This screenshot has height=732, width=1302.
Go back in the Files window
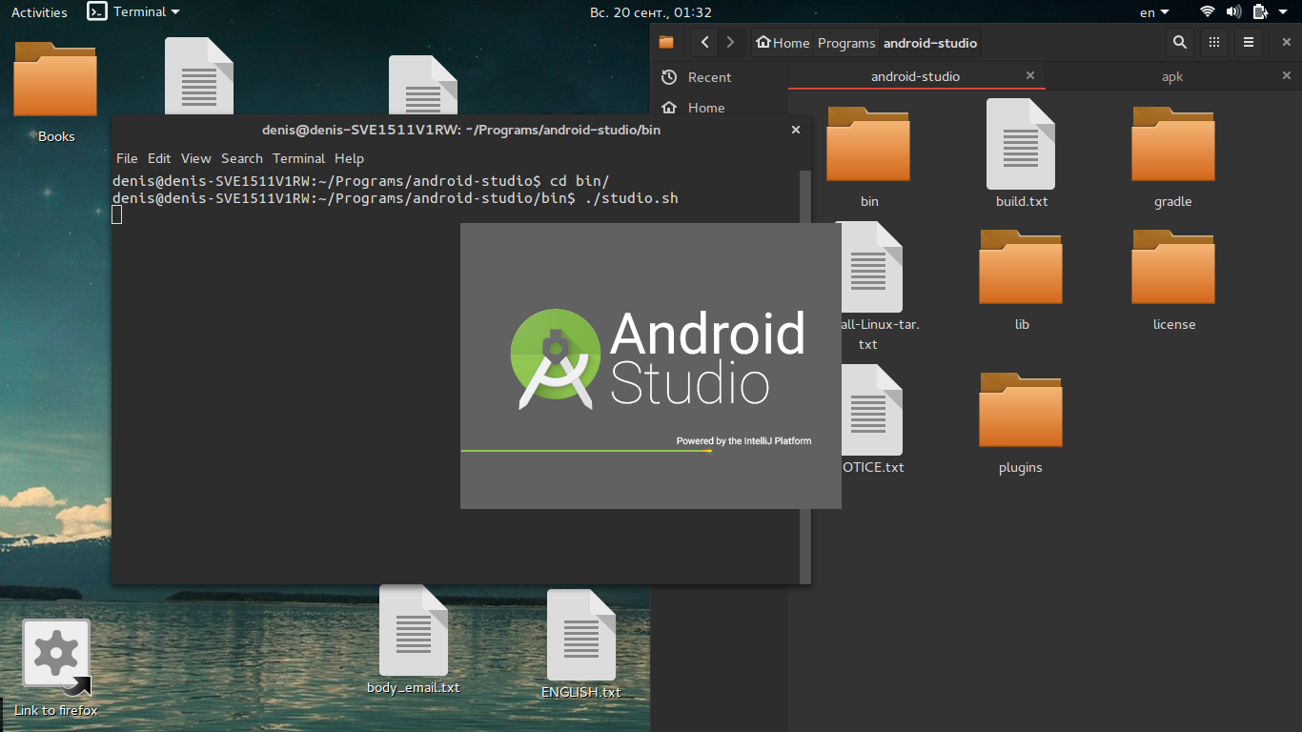coord(704,42)
